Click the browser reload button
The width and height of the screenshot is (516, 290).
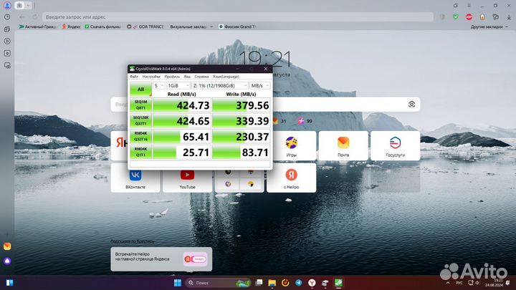(35, 16)
